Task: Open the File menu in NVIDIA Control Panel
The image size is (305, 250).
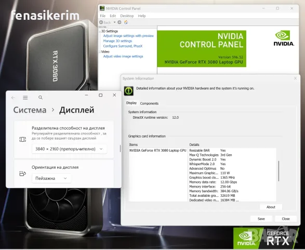Action: pyautogui.click(x=103, y=16)
